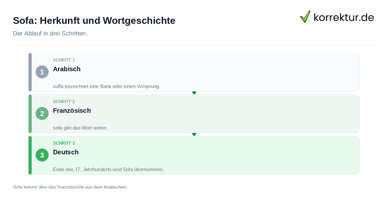Click the subtitle 'Der Ablauf in drei Schritten.'
The width and height of the screenshot is (388, 203).
(x=50, y=34)
